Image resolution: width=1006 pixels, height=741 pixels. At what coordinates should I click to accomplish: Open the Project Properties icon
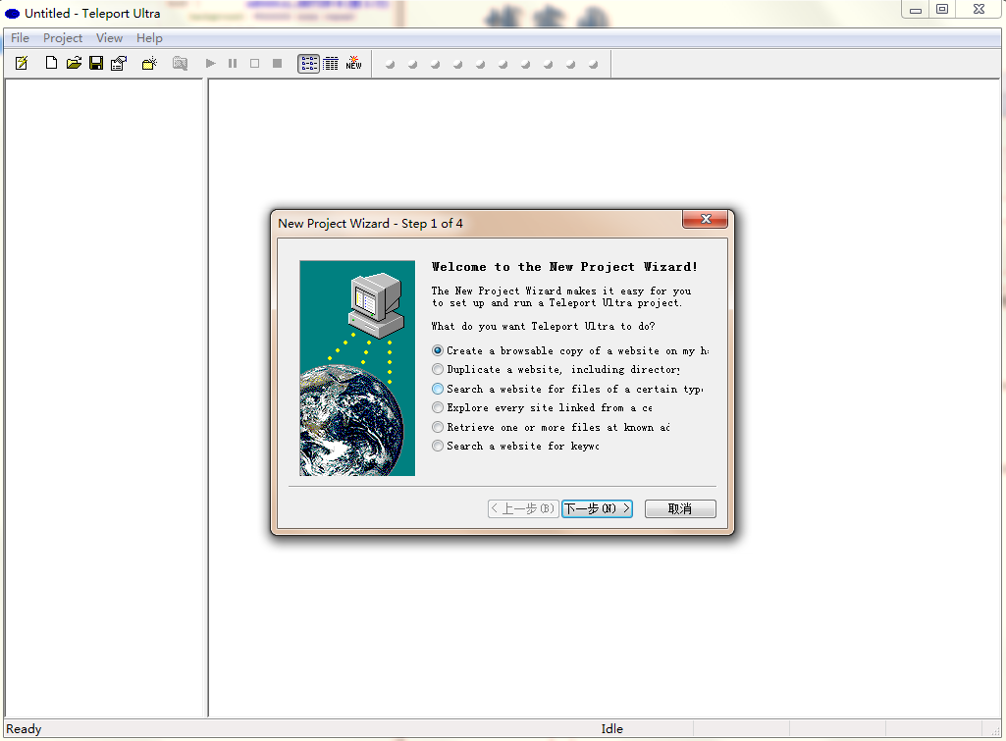119,64
